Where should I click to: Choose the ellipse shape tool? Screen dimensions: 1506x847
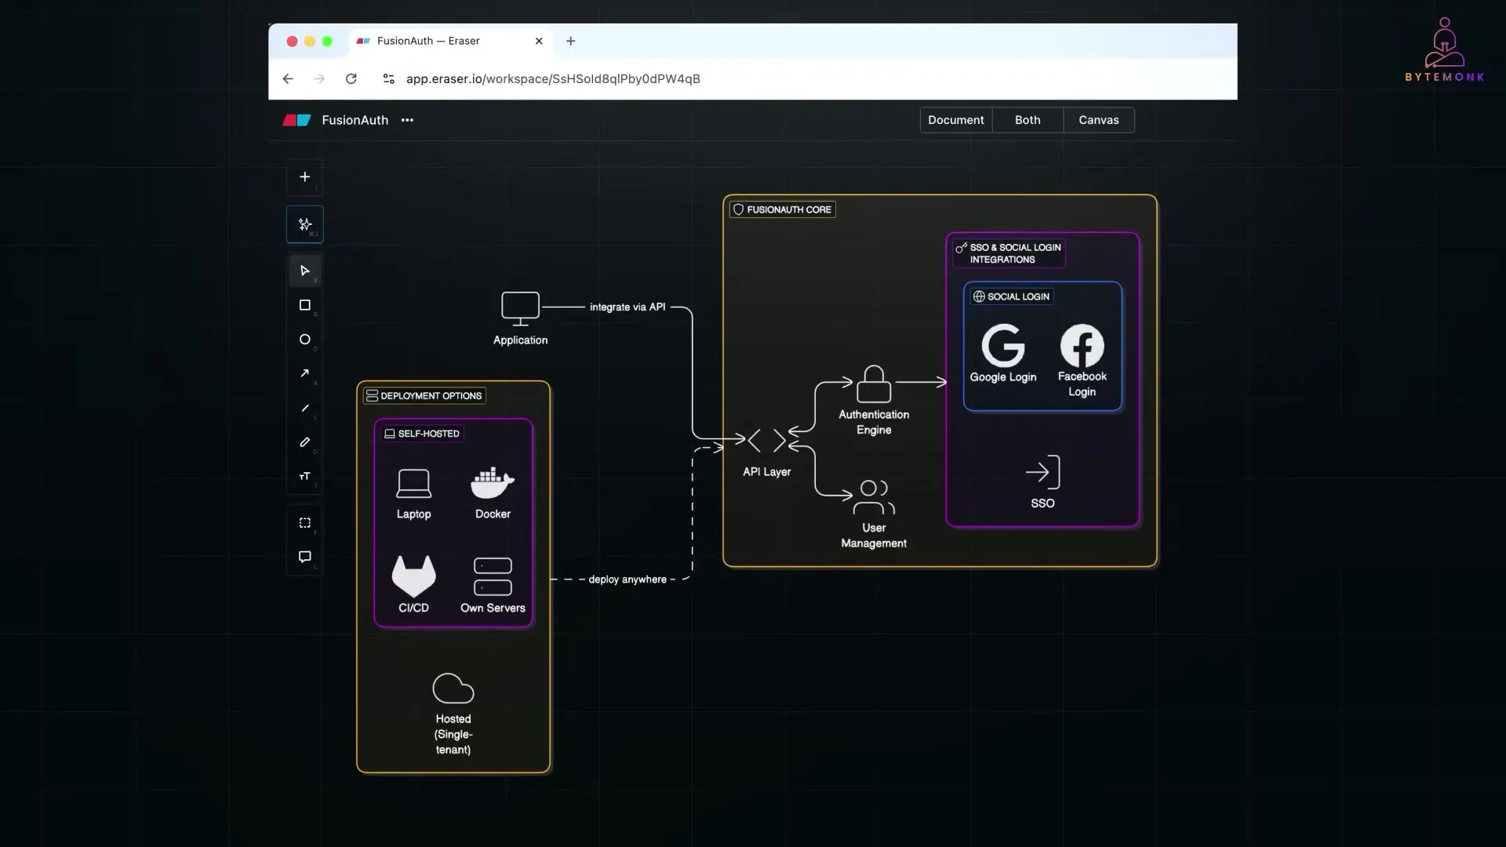(x=305, y=340)
